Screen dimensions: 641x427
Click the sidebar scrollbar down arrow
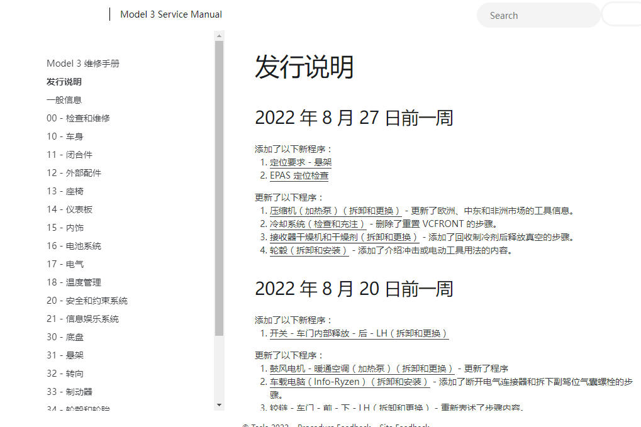pyautogui.click(x=219, y=405)
